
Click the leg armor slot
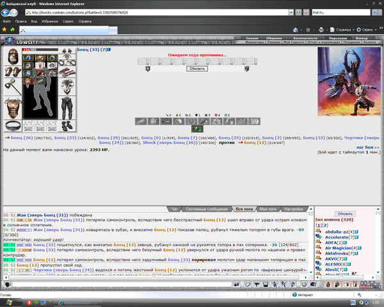(x=67, y=108)
